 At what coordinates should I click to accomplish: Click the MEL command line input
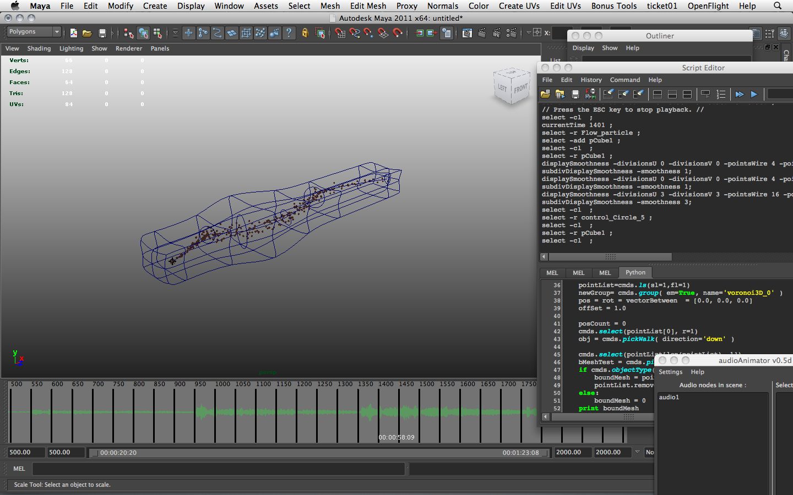coord(219,469)
